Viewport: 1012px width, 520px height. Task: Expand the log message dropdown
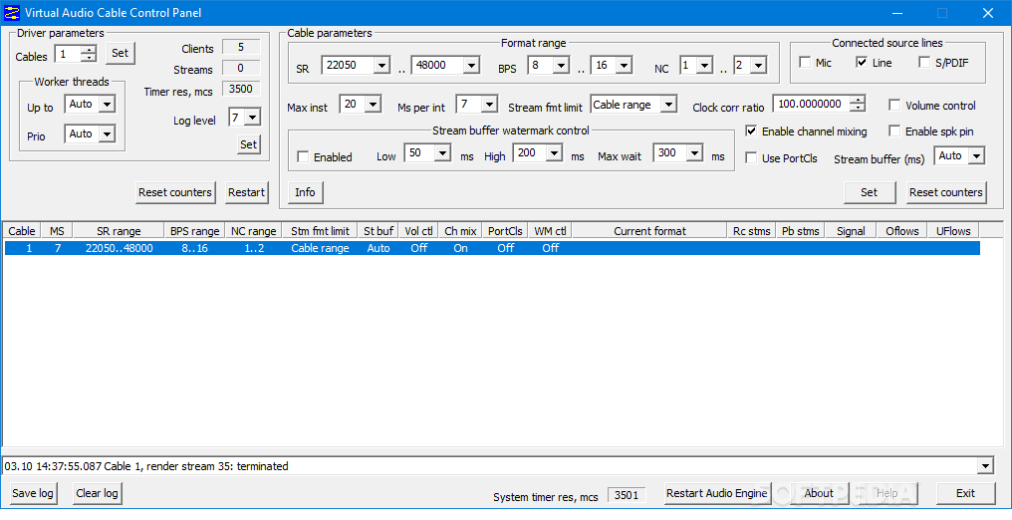coord(985,466)
